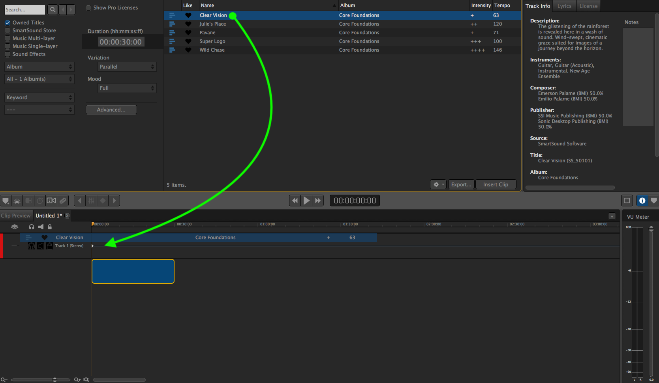Open the Variation Parallel dropdown

pyautogui.click(x=127, y=67)
